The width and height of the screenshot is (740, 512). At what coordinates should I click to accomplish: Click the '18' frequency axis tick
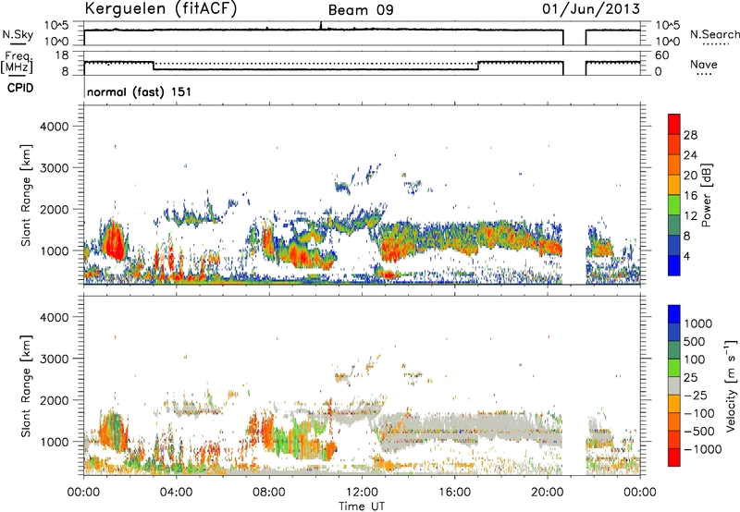62,55
